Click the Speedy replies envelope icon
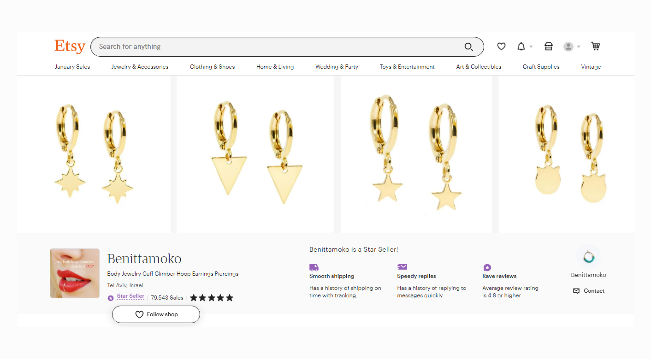 pos(402,267)
